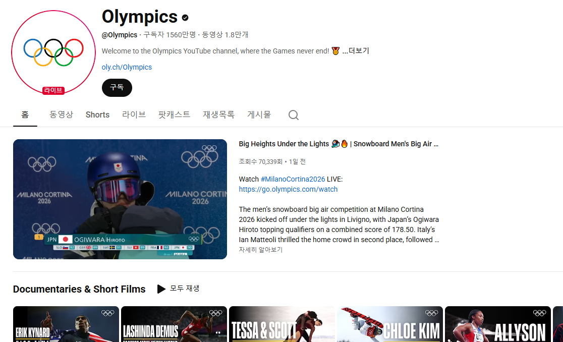
Task: Open the oly.ch/Olympics link
Action: [x=127, y=67]
